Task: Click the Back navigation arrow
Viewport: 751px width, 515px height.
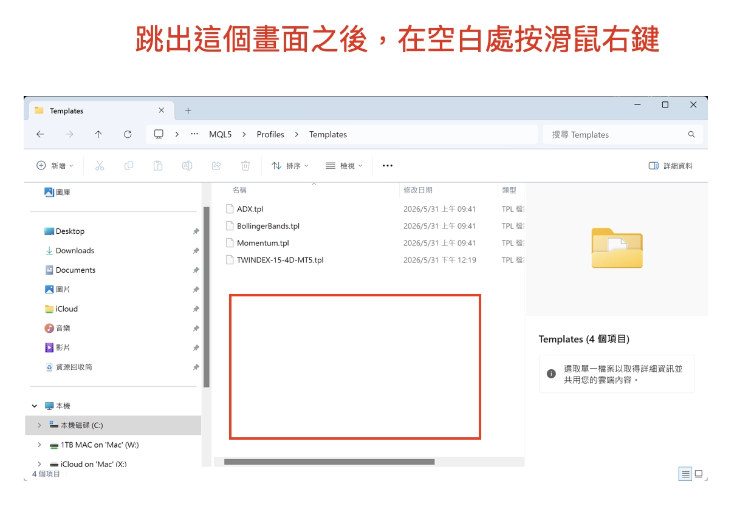Action: pos(40,134)
